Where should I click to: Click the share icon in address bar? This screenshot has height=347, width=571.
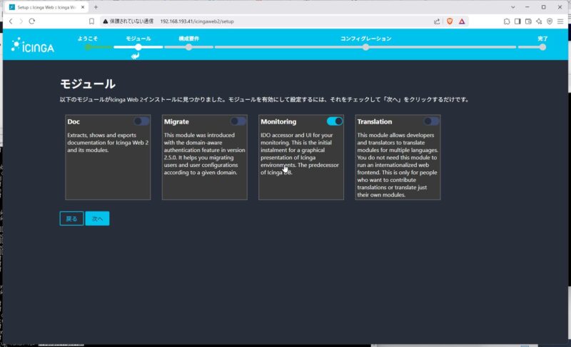[x=437, y=21]
